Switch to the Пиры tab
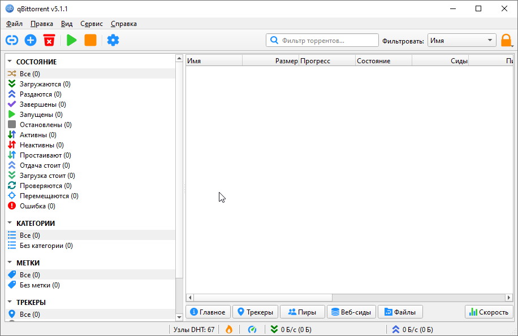The image size is (518, 336). 303,312
